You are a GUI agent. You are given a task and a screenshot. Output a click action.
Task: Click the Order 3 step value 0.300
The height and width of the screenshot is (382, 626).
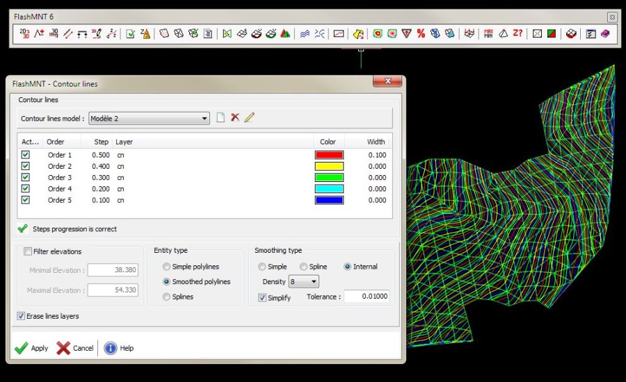[101, 177]
